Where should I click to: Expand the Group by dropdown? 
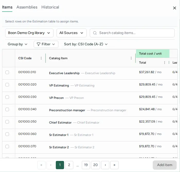tap(17, 44)
